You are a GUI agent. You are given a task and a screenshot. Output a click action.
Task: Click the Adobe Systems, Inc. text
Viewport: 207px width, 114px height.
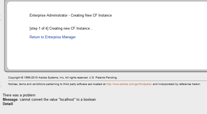(50, 78)
